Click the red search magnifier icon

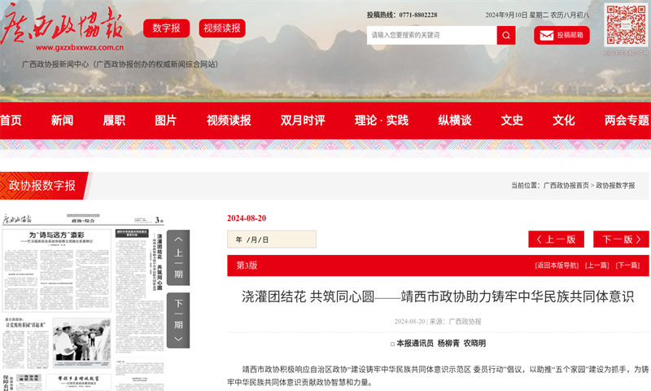point(506,35)
